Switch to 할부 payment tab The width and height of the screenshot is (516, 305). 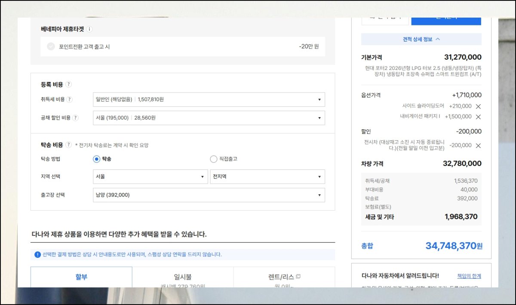81,277
